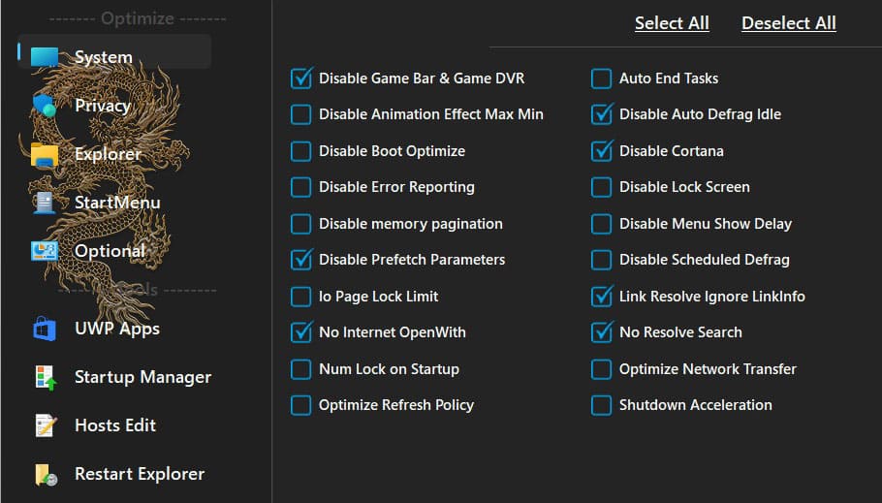Enable the Auto End Tasks checkbox
Screen dimensions: 882x503
pyautogui.click(x=601, y=79)
